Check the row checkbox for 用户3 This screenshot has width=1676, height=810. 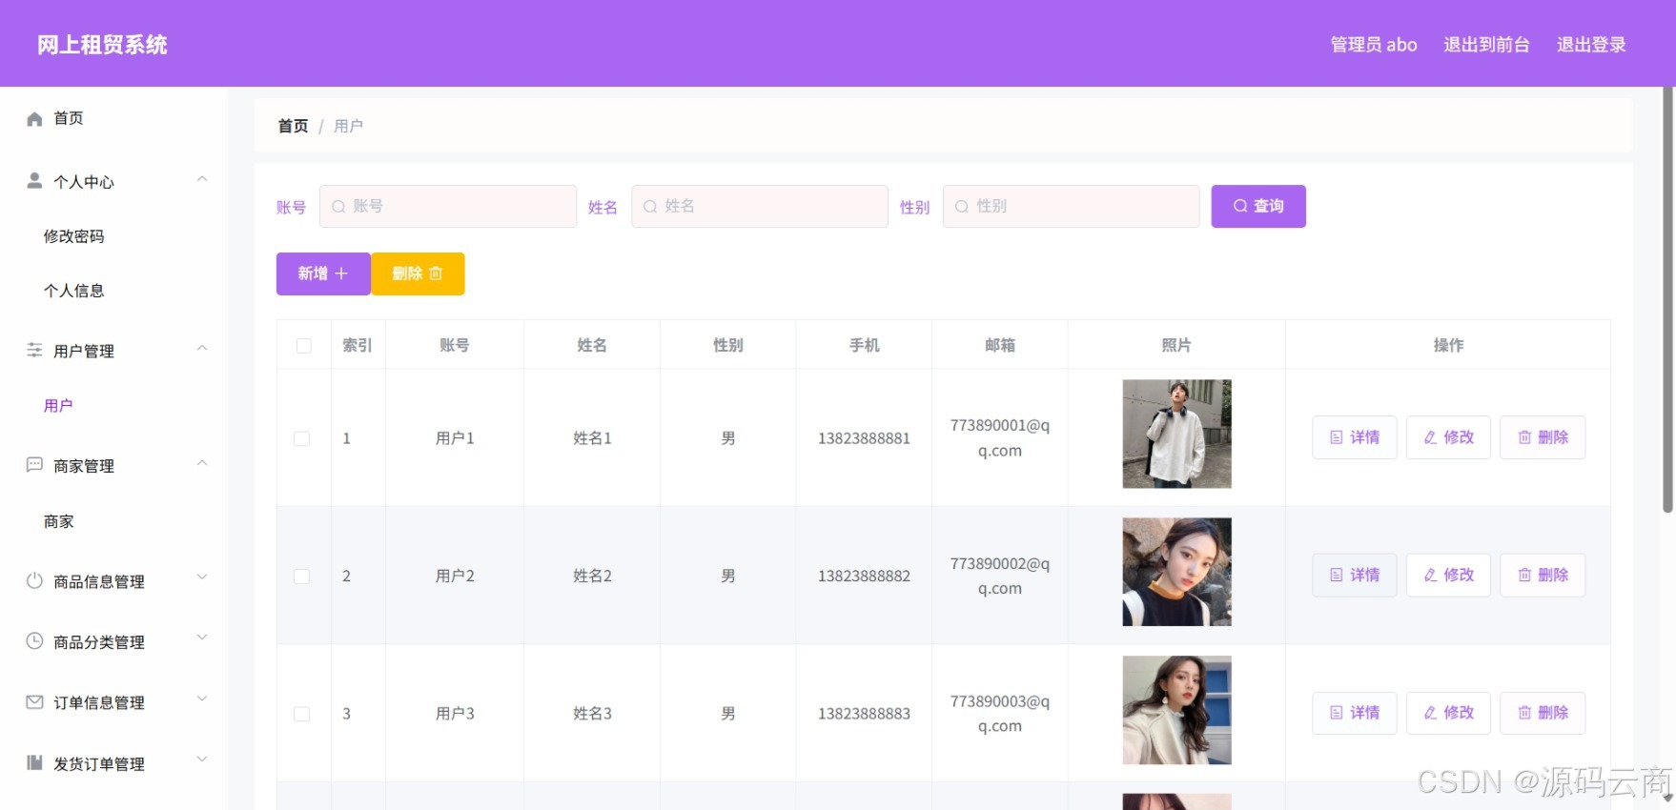click(302, 714)
